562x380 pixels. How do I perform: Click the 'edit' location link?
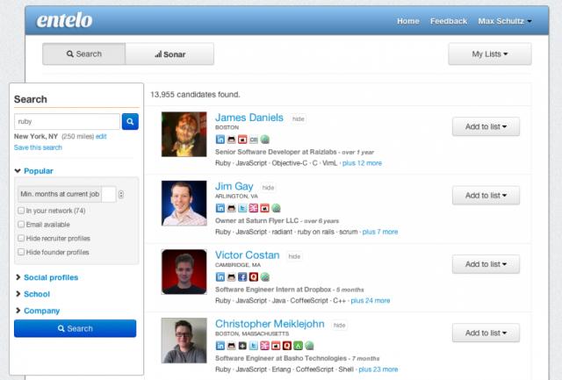coord(101,136)
